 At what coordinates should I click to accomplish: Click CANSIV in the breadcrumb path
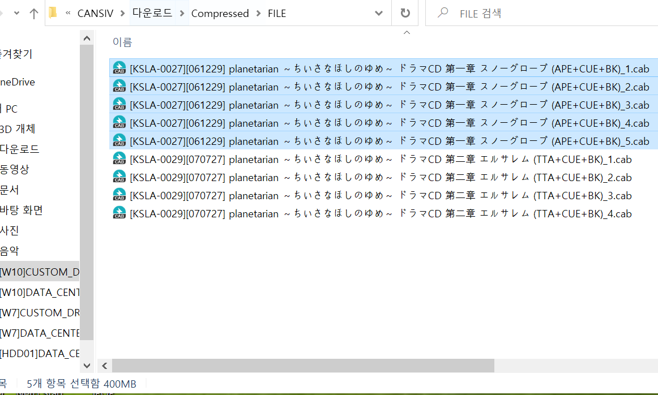click(x=95, y=14)
